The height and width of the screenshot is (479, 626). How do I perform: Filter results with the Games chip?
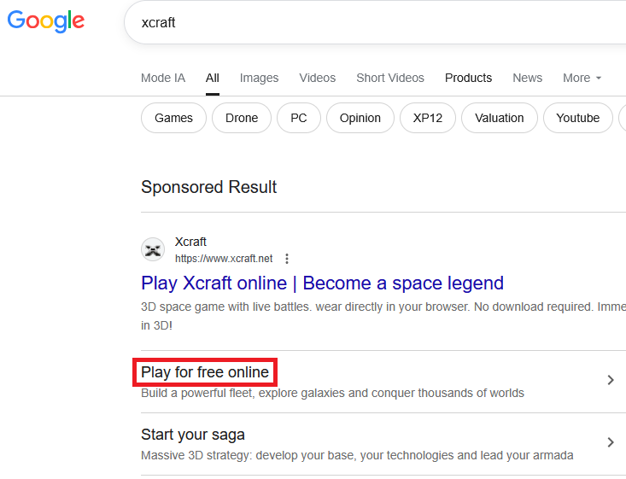(x=173, y=118)
